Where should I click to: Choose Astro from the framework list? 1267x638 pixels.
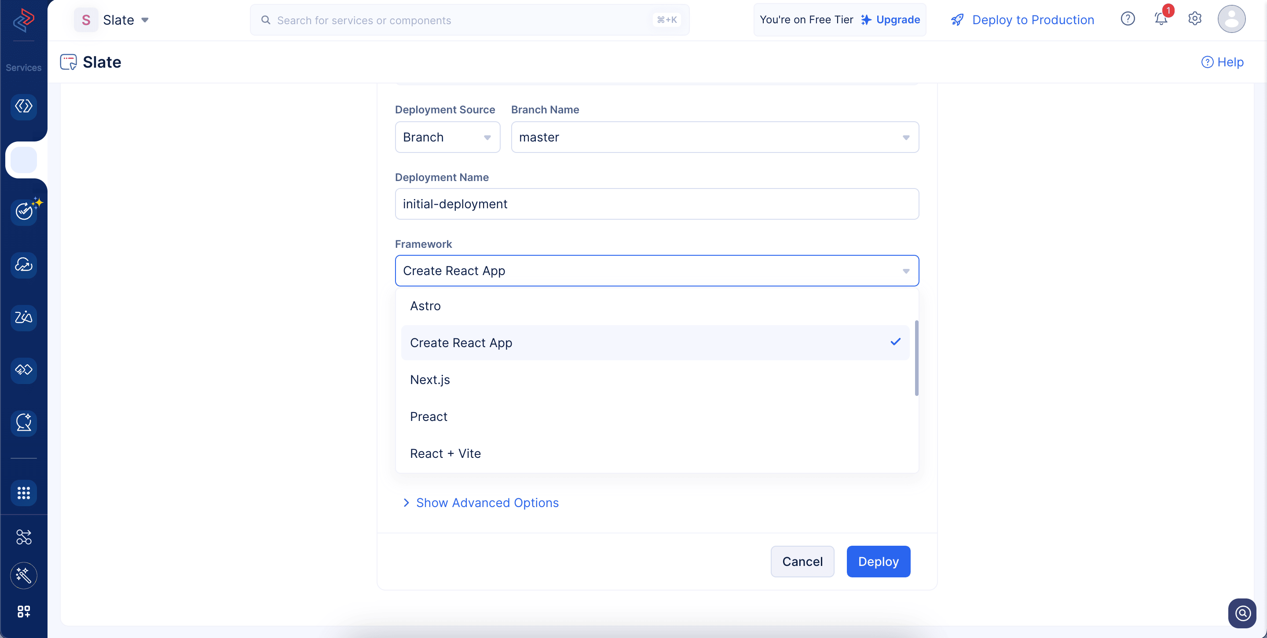click(655, 306)
